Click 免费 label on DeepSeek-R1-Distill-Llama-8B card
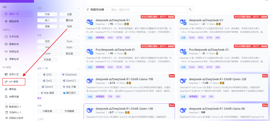The image size is (270, 121). click(x=203, y=113)
